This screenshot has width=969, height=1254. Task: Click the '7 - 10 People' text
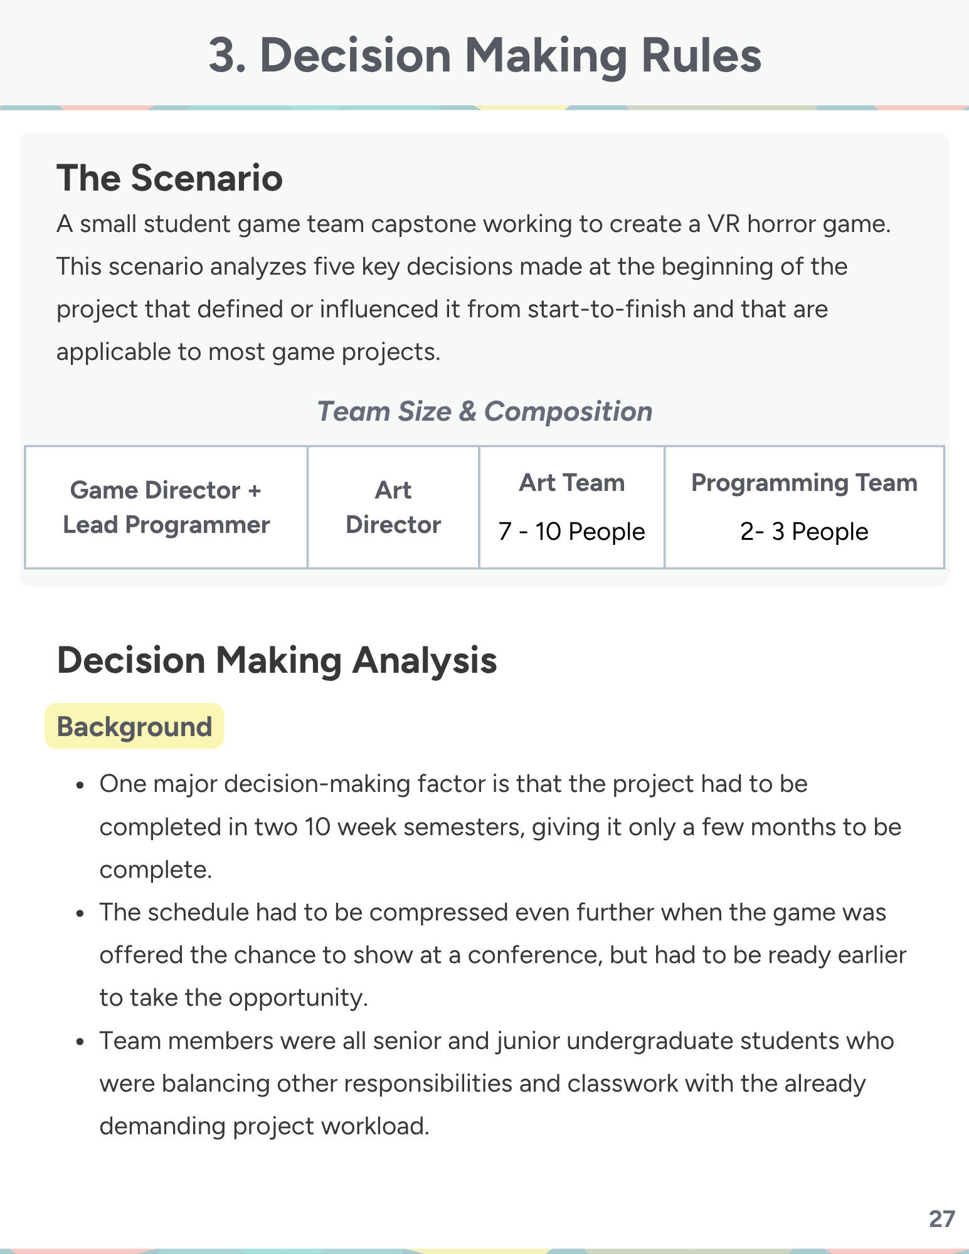coord(572,532)
